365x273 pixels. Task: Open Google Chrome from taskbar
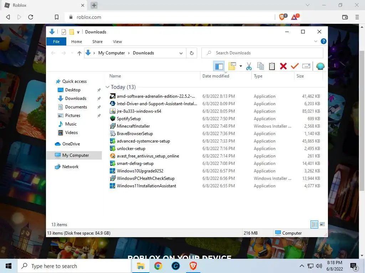[158, 266]
